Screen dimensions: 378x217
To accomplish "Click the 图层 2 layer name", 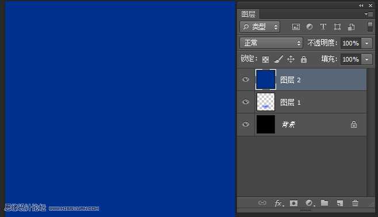I will click(x=290, y=80).
